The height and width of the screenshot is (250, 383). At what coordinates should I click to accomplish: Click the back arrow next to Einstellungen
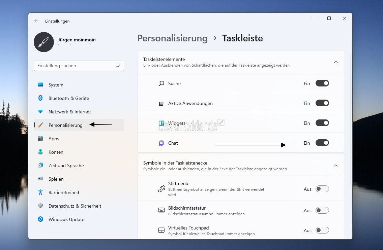pyautogui.click(x=36, y=21)
